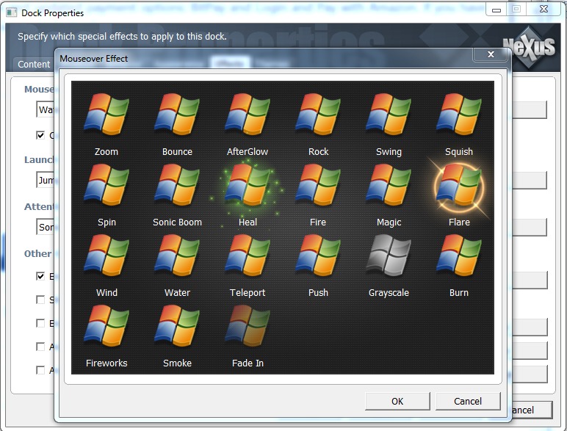Screen dimensions: 567x431
Task: Confirm the effect with OK button
Action: point(397,402)
